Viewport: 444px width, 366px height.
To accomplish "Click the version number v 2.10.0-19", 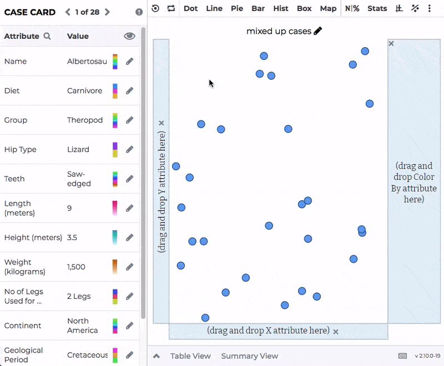I will tap(427, 356).
